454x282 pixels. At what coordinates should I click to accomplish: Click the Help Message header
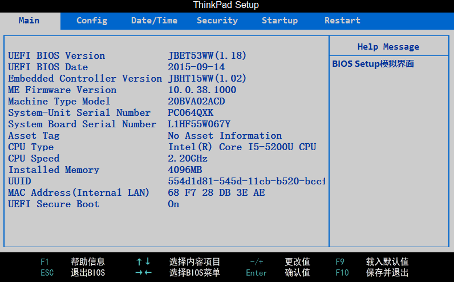388,47
